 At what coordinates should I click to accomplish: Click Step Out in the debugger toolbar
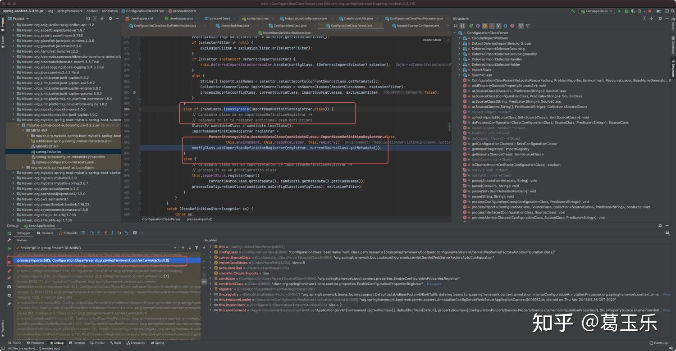pyautogui.click(x=112, y=233)
